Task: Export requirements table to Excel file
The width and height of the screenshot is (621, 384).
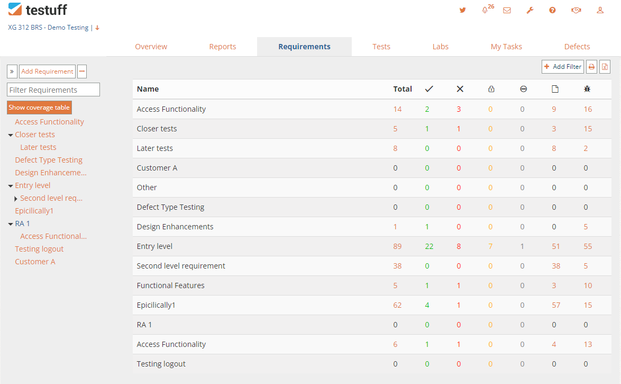Action: pyautogui.click(x=605, y=67)
